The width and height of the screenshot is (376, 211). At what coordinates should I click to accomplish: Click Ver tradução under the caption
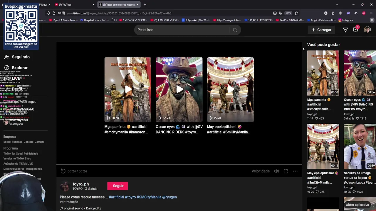(x=69, y=202)
